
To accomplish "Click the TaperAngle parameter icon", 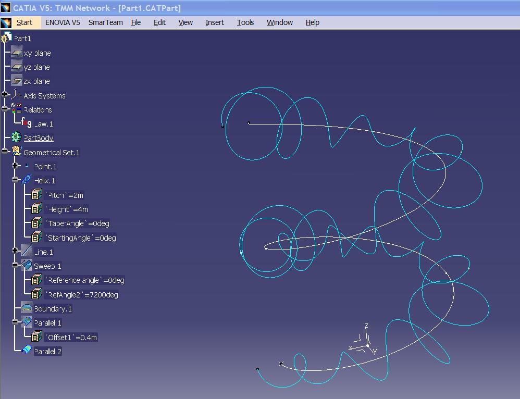I will pyautogui.click(x=36, y=223).
